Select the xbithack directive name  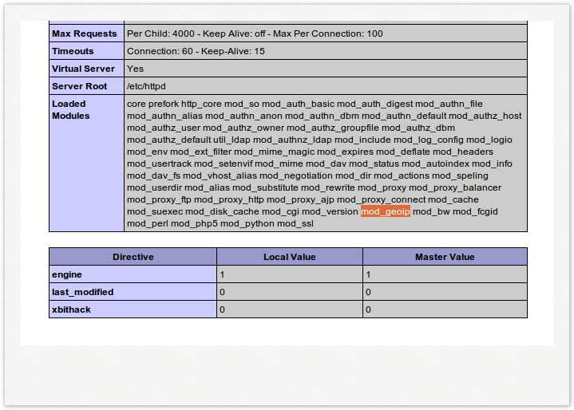[x=72, y=309]
